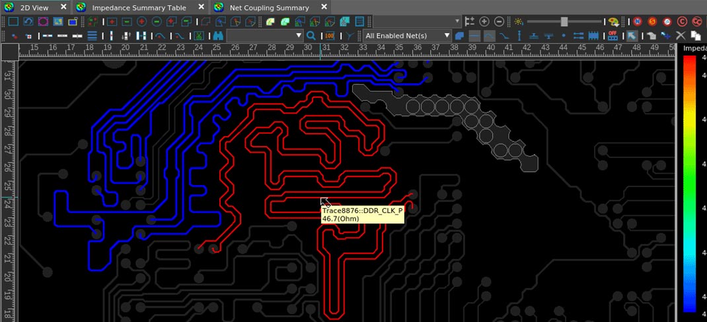Toggle the arrow pointer select mode
This screenshot has width=707, height=322.
(632, 35)
